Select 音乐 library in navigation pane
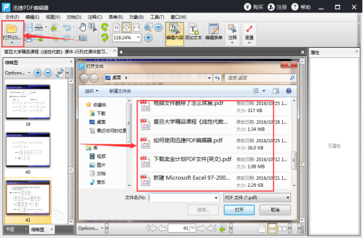363x238 pixels. [x=98, y=182]
